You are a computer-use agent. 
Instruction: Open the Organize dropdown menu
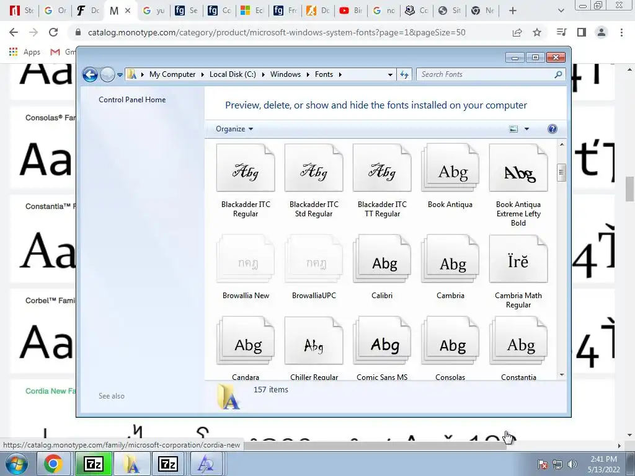tap(234, 129)
